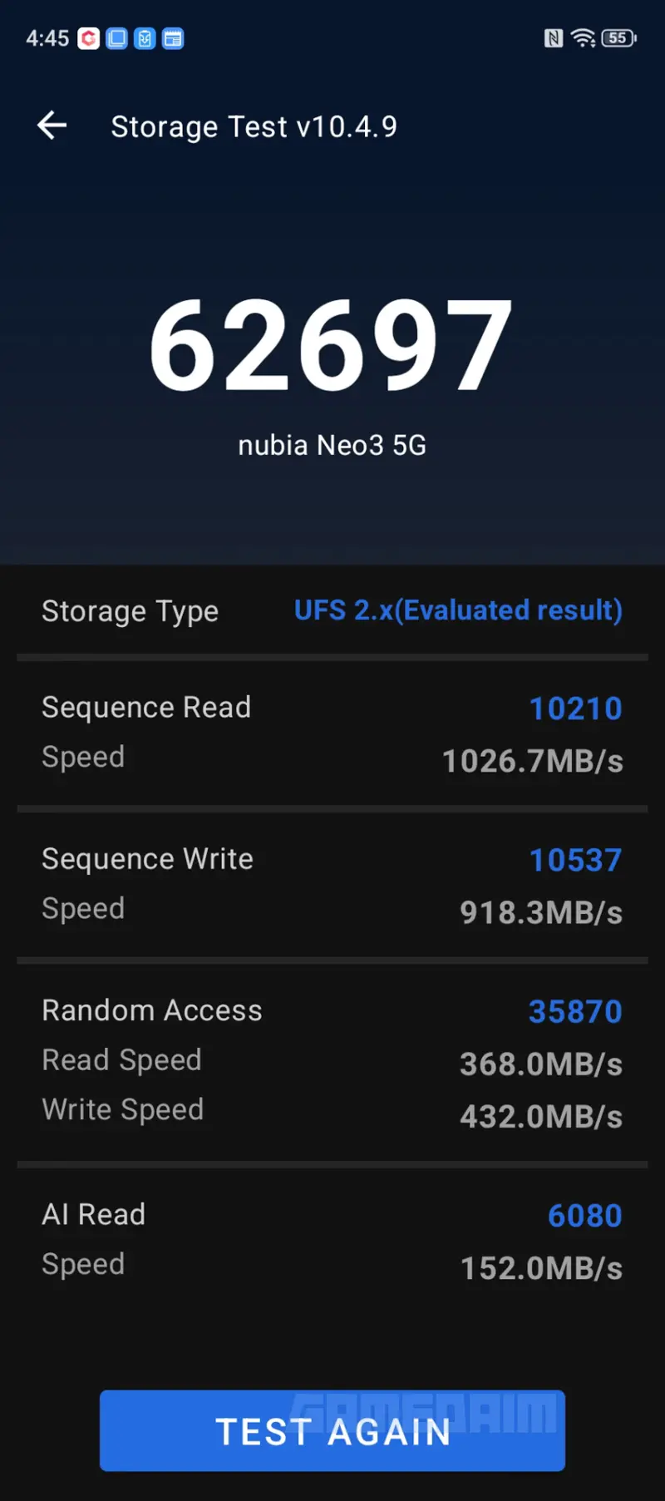
Task: Tap the UFS 2.x evaluated result link
Action: [x=458, y=610]
